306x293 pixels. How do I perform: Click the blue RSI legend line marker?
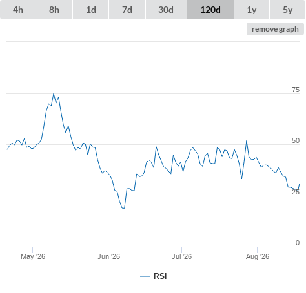pos(145,276)
